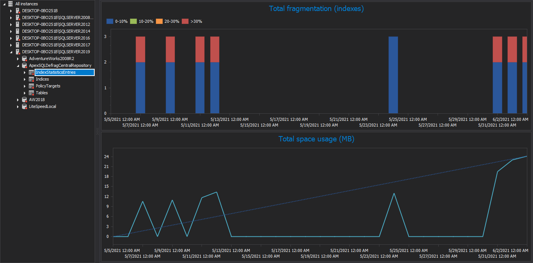This screenshot has width=533, height=263.
Task: Click the table icon beside Tables
Action: [31, 93]
